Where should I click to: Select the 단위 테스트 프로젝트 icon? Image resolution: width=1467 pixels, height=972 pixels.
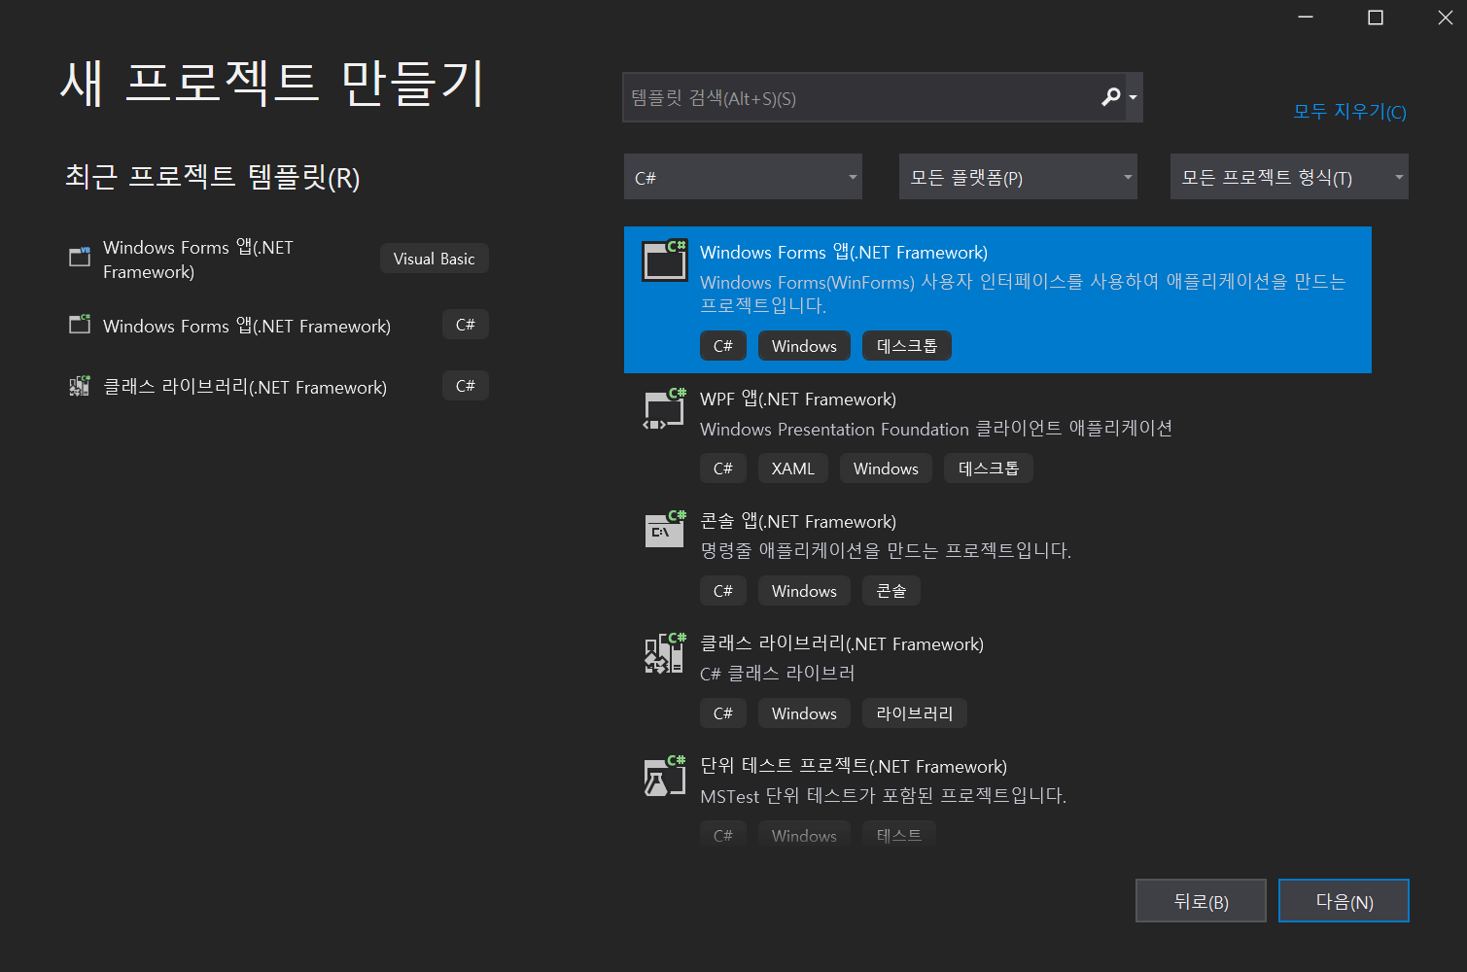664,775
